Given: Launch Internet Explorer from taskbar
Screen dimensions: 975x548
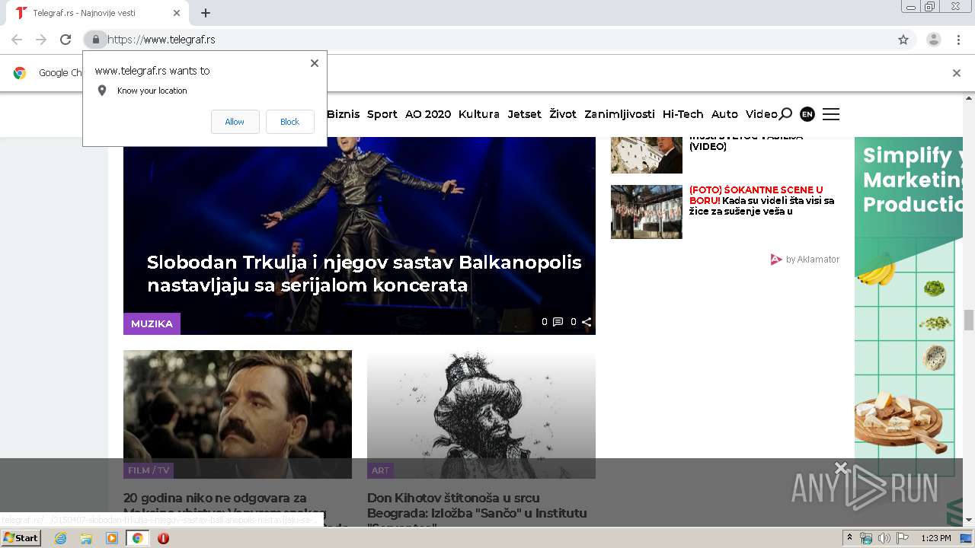Looking at the screenshot, I should [61, 538].
